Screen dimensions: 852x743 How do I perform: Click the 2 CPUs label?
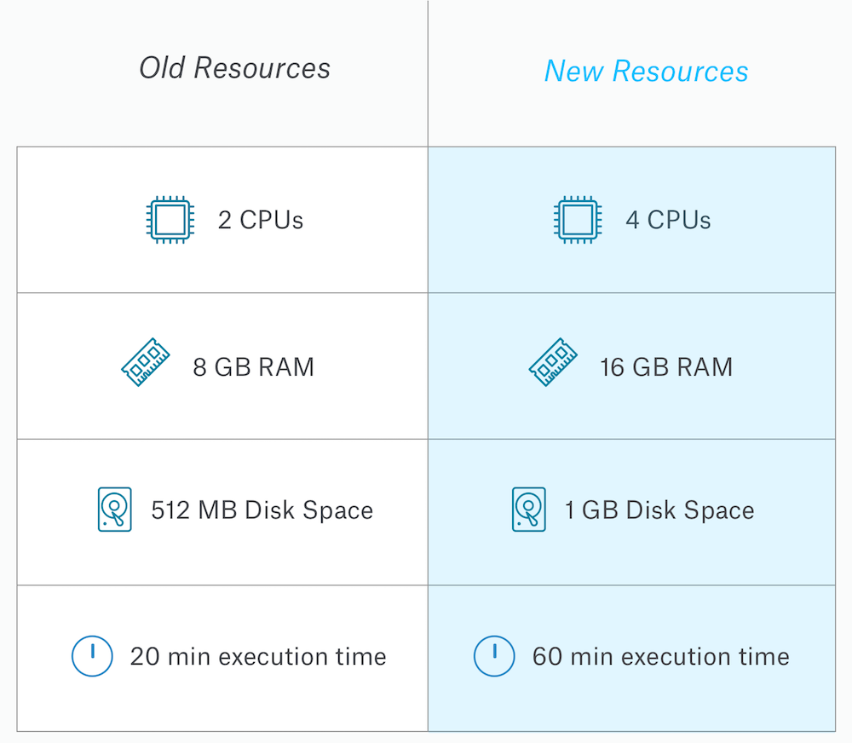coord(261,221)
